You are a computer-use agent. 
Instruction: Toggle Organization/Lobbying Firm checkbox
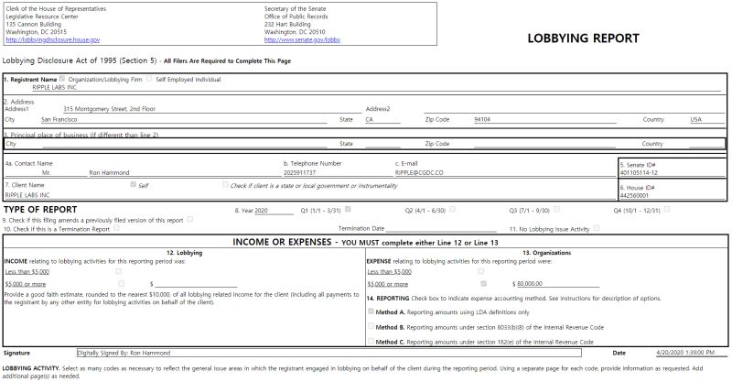62,79
